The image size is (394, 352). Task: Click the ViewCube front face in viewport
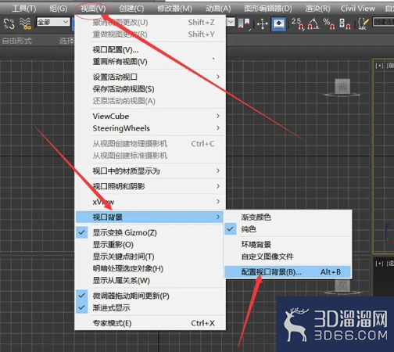342,86
